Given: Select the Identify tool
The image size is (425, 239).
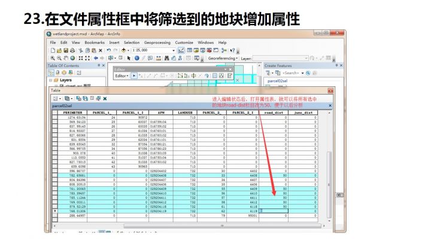Looking at the screenshot, I should pyautogui.click(x=137, y=58).
